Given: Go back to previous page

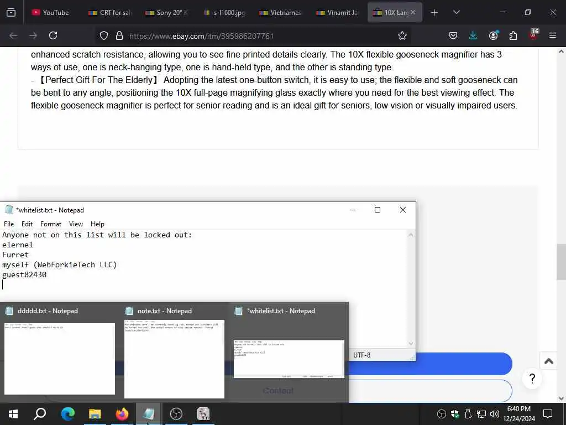Looking at the screenshot, I should [x=13, y=35].
